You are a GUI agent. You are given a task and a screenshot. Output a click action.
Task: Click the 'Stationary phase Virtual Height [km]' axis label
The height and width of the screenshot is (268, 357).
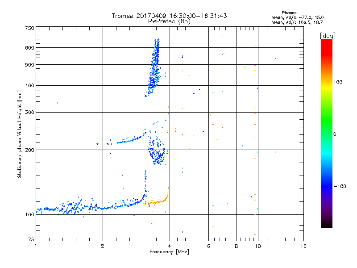click(x=19, y=134)
